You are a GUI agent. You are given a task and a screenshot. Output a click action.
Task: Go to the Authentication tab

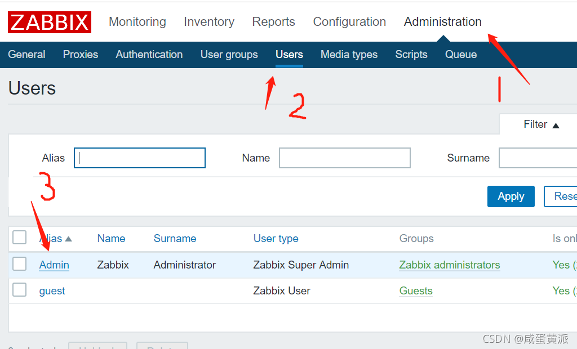point(149,55)
